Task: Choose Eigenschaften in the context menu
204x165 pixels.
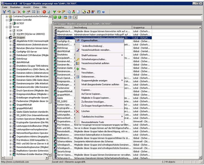Action: [x=100, y=40]
